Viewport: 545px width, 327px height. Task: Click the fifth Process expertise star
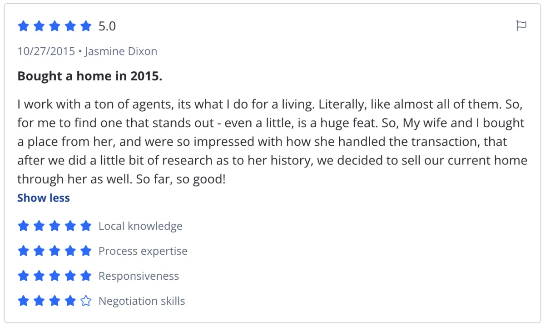click(86, 251)
